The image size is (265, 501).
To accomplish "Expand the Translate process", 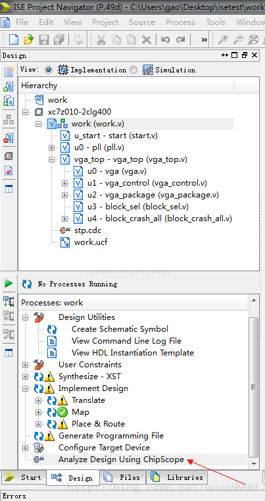I will [39, 401].
